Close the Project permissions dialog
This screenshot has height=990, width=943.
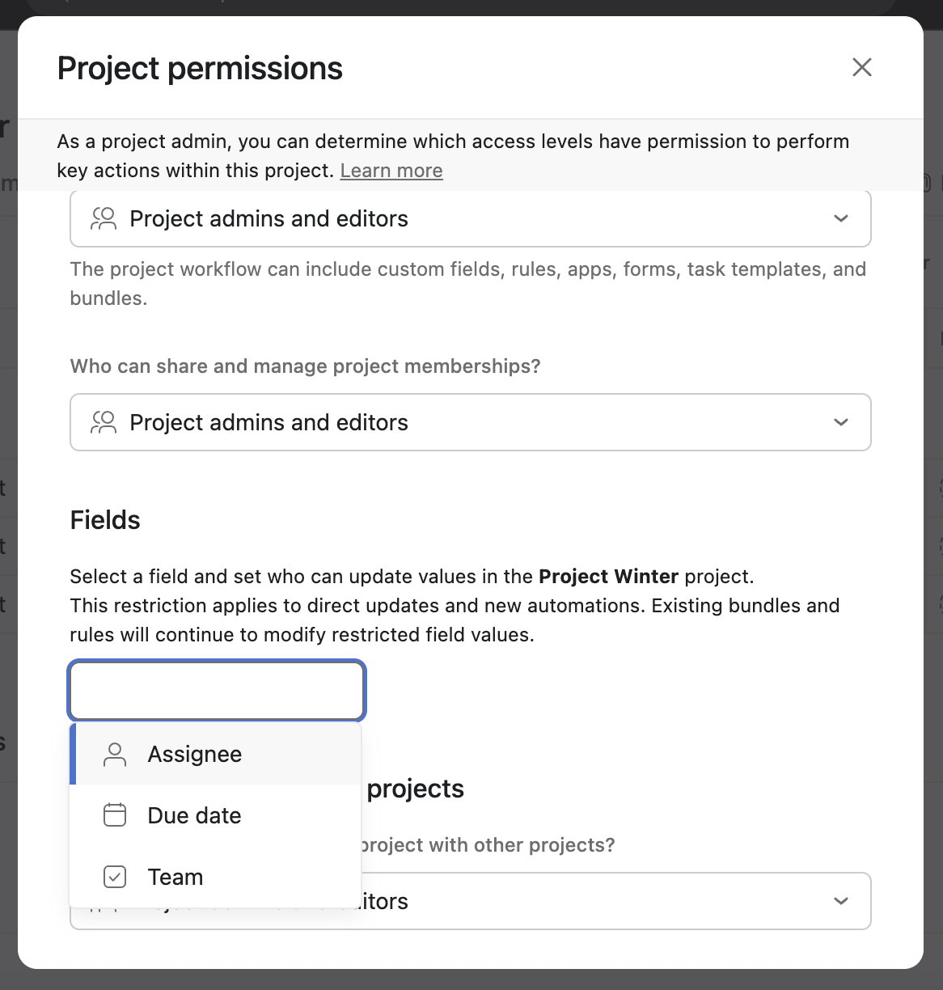[x=862, y=67]
